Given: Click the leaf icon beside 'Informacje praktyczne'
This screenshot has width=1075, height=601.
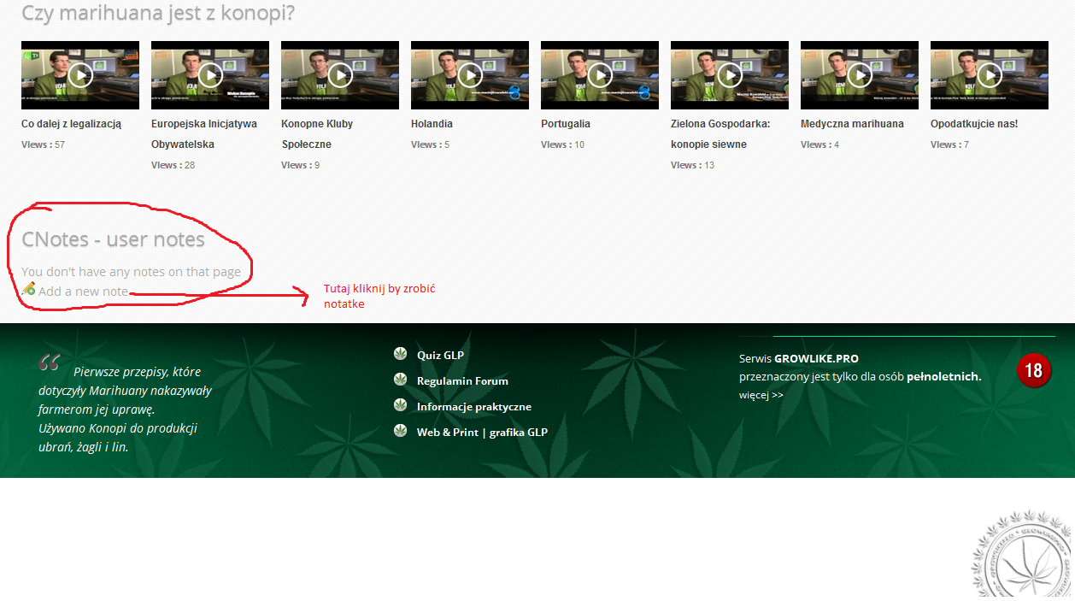Looking at the screenshot, I should 400,405.
